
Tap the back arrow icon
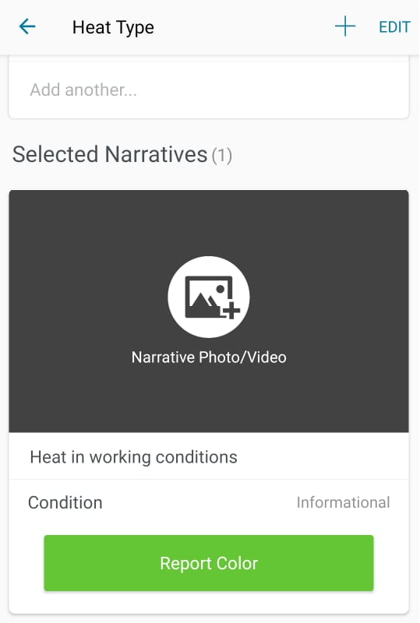27,27
